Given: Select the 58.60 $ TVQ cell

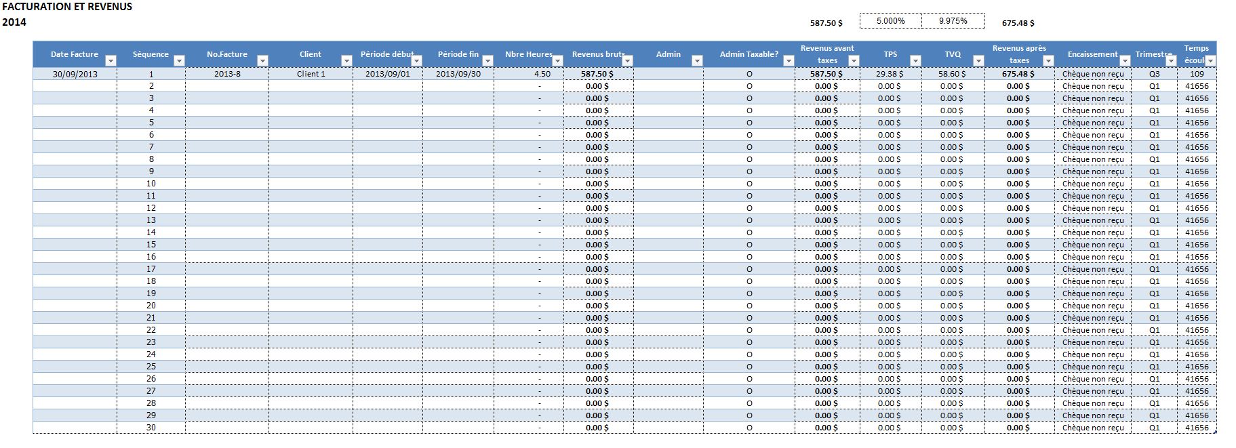Looking at the screenshot, I should [x=953, y=74].
